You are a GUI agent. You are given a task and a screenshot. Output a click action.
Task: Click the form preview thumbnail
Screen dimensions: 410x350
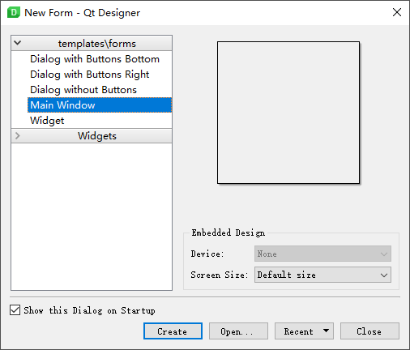point(288,113)
